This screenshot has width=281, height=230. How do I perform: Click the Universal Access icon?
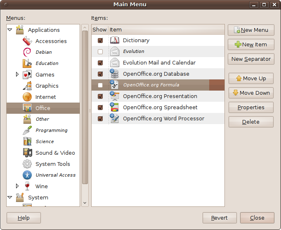click(x=27, y=175)
